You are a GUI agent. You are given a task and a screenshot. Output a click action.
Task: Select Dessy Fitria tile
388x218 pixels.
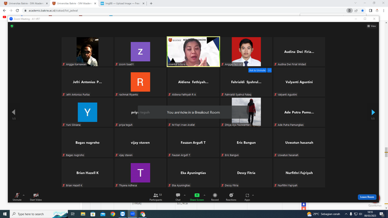pyautogui.click(x=246, y=173)
